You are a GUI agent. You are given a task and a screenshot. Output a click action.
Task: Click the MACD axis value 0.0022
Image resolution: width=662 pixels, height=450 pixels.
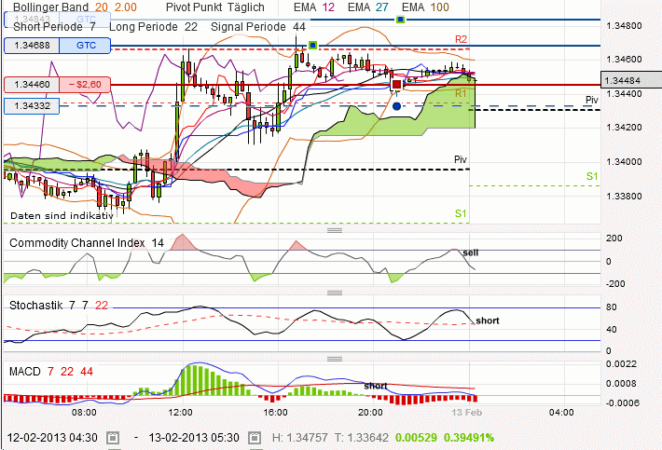pos(621,364)
